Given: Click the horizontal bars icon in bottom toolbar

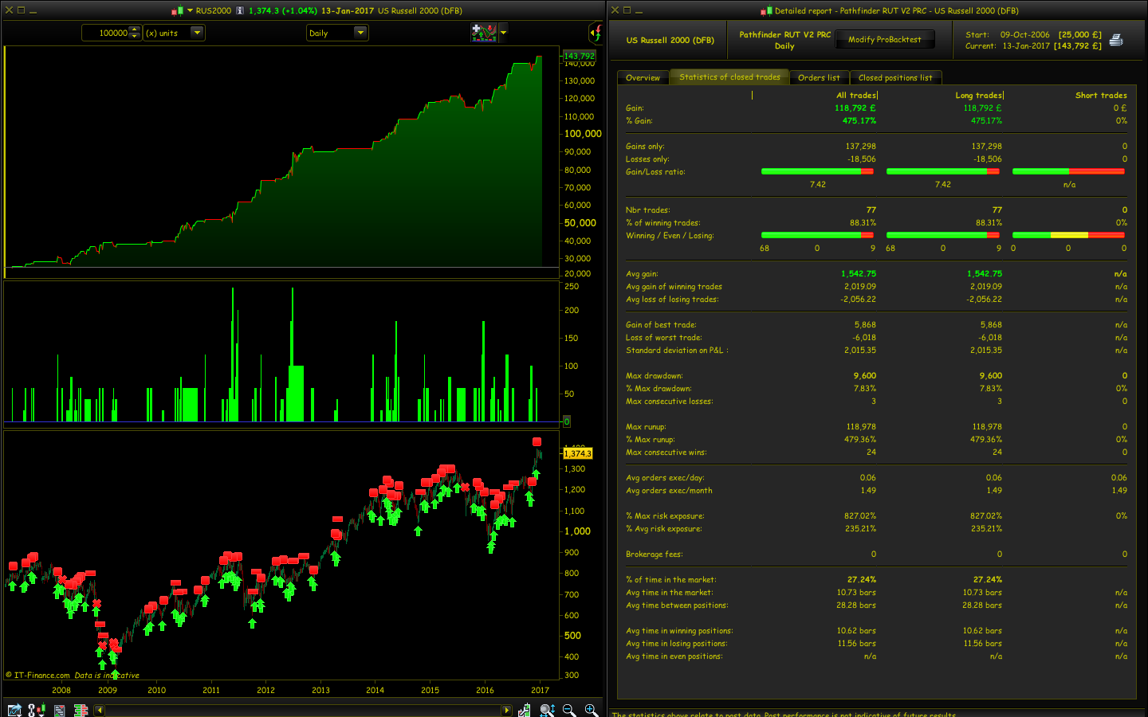Looking at the screenshot, I should (81, 710).
